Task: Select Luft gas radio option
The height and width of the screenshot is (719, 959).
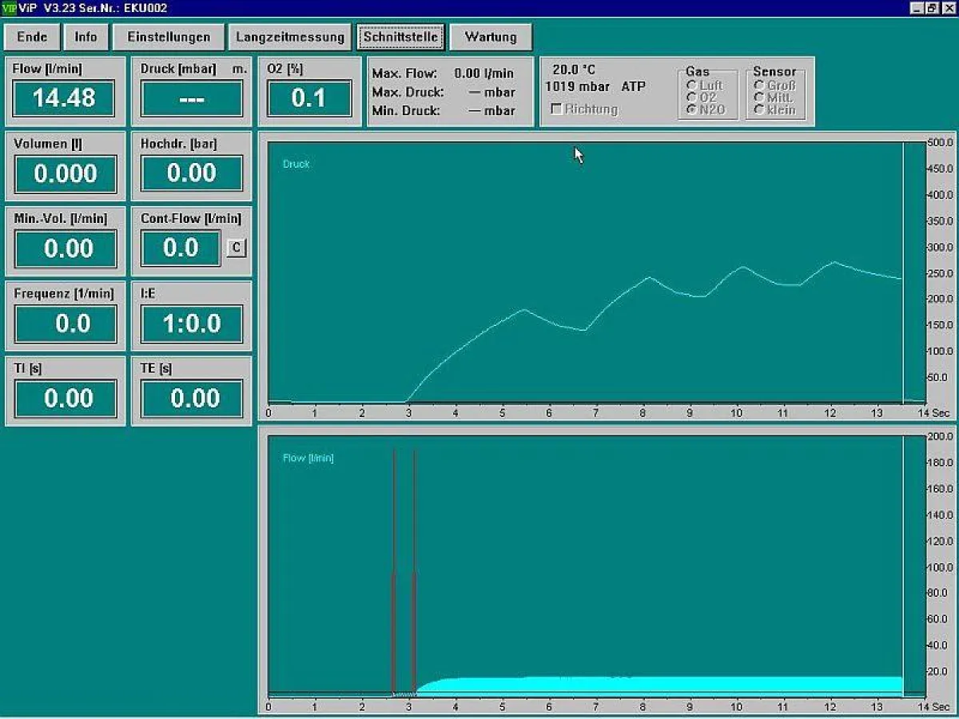Action: coord(692,85)
